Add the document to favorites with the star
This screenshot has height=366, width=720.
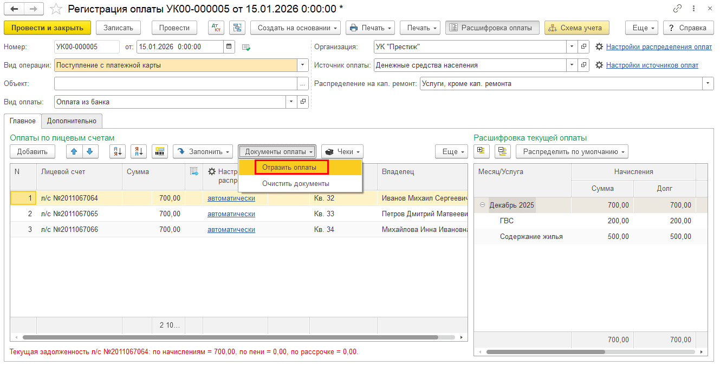[x=55, y=9]
